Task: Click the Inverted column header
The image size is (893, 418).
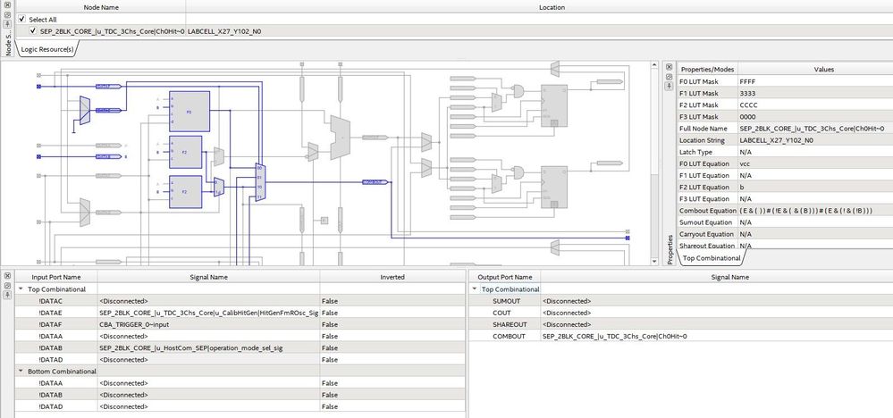Action: 392,277
